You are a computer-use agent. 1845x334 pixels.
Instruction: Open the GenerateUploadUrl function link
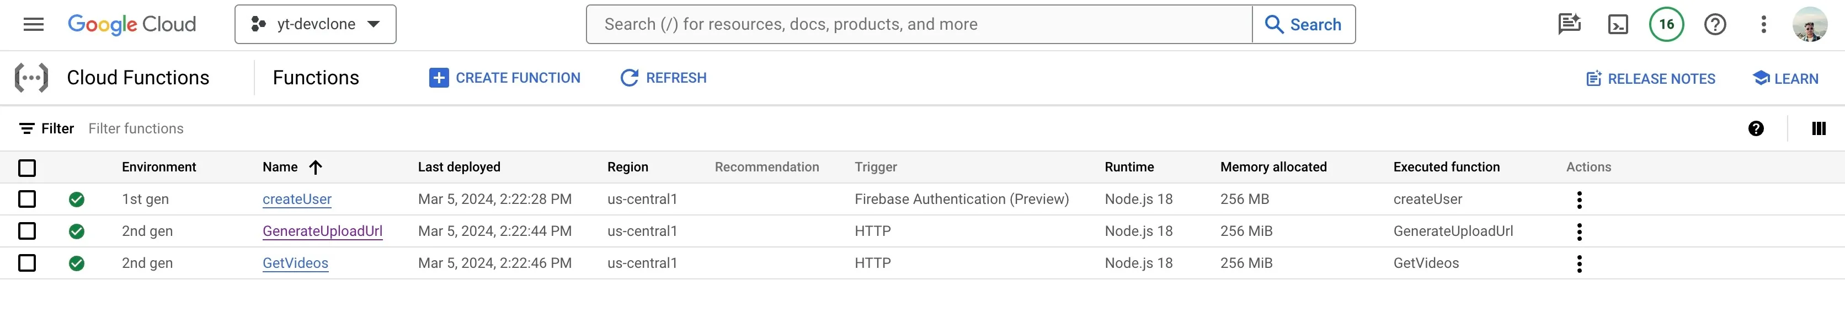(x=322, y=231)
